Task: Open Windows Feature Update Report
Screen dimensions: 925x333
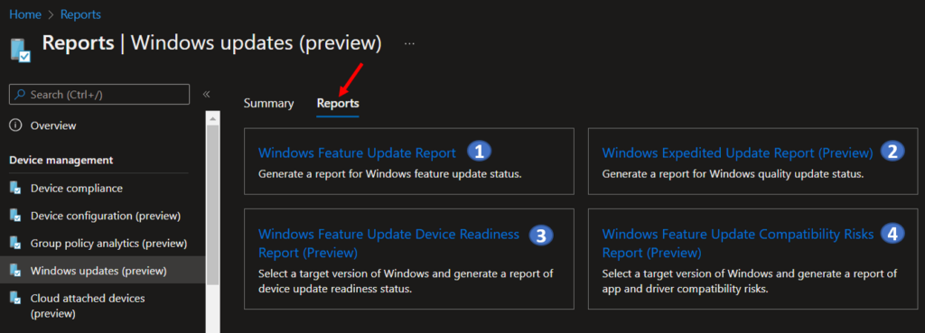Action: [357, 153]
